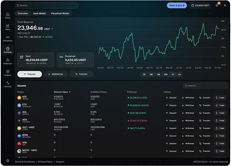
Task: Click the BTC coin icon
Action: click(x=19, y=98)
